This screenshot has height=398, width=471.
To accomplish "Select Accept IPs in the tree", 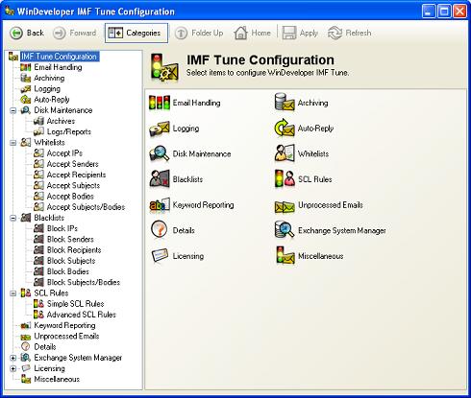I will 64,153.
